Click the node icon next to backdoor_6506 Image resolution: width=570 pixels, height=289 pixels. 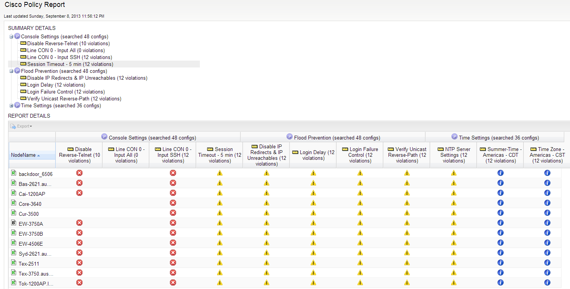click(14, 173)
